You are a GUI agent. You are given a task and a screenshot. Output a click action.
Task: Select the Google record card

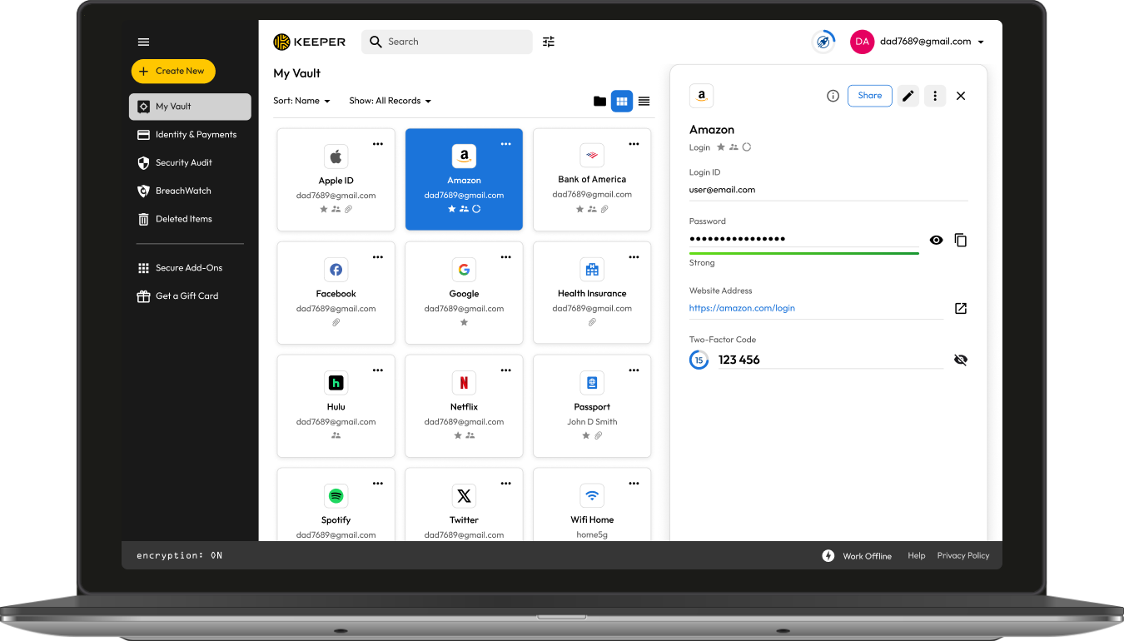pos(464,293)
